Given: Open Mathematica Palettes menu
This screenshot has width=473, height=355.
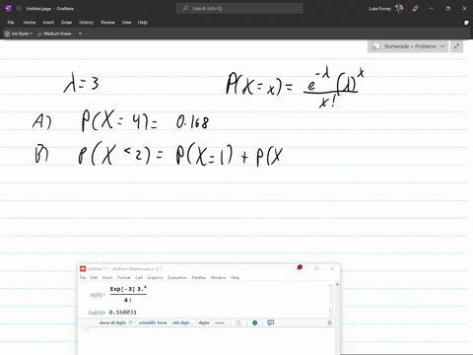Looking at the screenshot, I should (x=199, y=277).
